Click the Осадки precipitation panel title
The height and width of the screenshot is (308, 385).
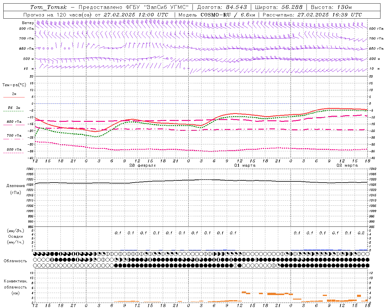(15, 236)
